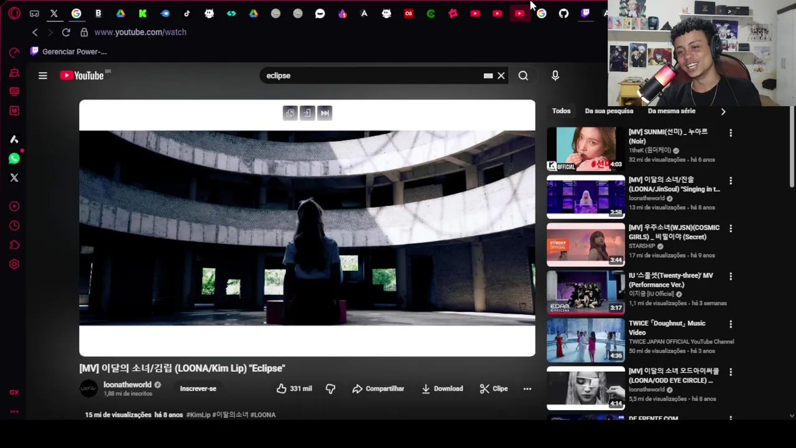The height and width of the screenshot is (448, 796).
Task: Click the middle overlay icon above the video
Action: pos(307,113)
